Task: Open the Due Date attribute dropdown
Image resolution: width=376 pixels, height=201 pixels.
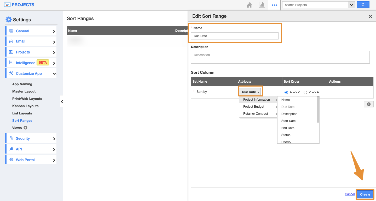Action: [x=251, y=92]
